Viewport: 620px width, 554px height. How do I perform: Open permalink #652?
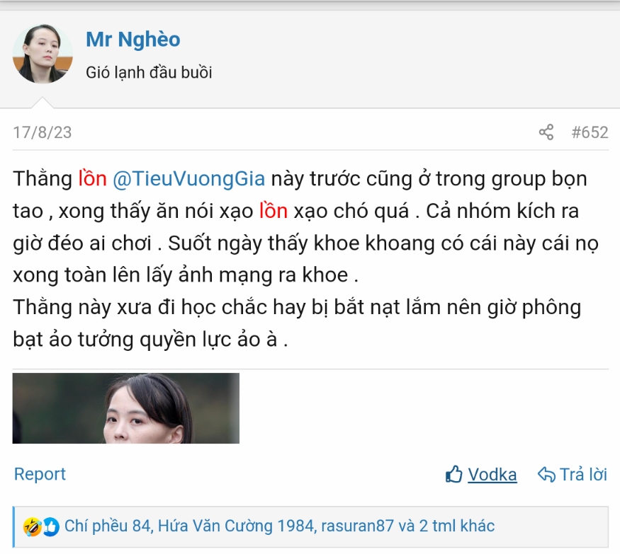click(590, 132)
